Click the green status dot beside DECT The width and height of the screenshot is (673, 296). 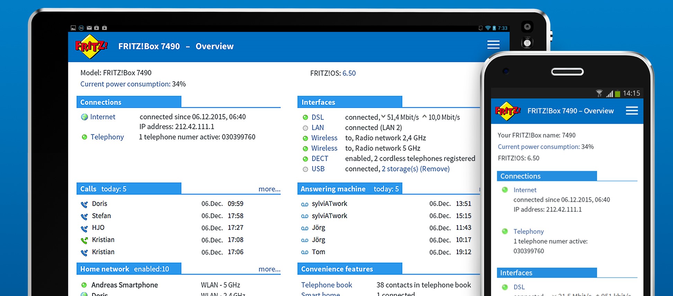point(305,159)
